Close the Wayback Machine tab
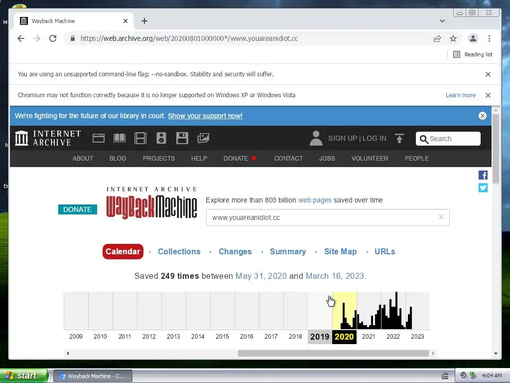The width and height of the screenshot is (510, 383). point(126,21)
